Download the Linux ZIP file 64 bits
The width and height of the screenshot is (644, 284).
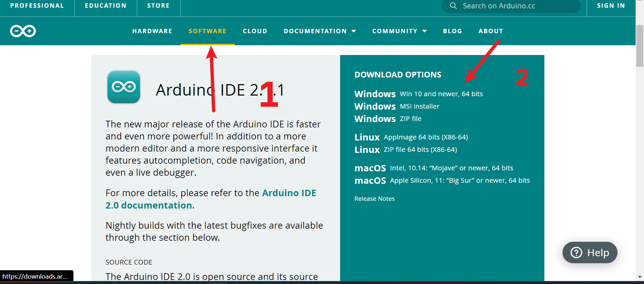[x=406, y=150]
